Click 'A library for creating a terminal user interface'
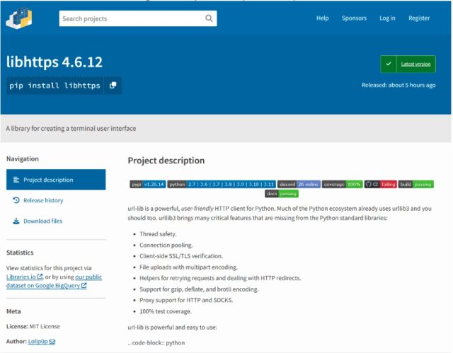The width and height of the screenshot is (453, 353). click(71, 129)
